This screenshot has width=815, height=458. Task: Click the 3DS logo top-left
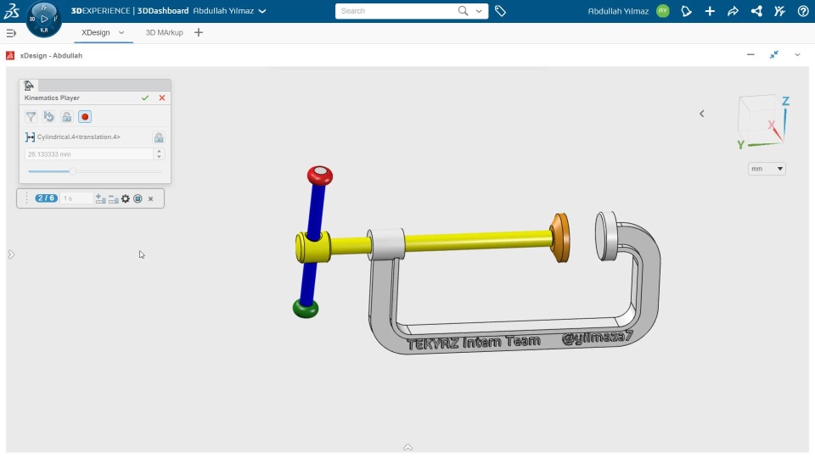11,11
